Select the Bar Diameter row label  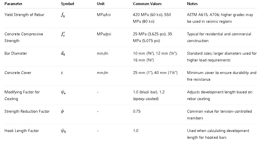(16, 53)
